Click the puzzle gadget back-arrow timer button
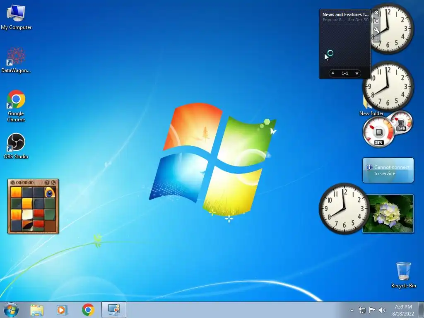This screenshot has width=424, height=318. coord(13,183)
